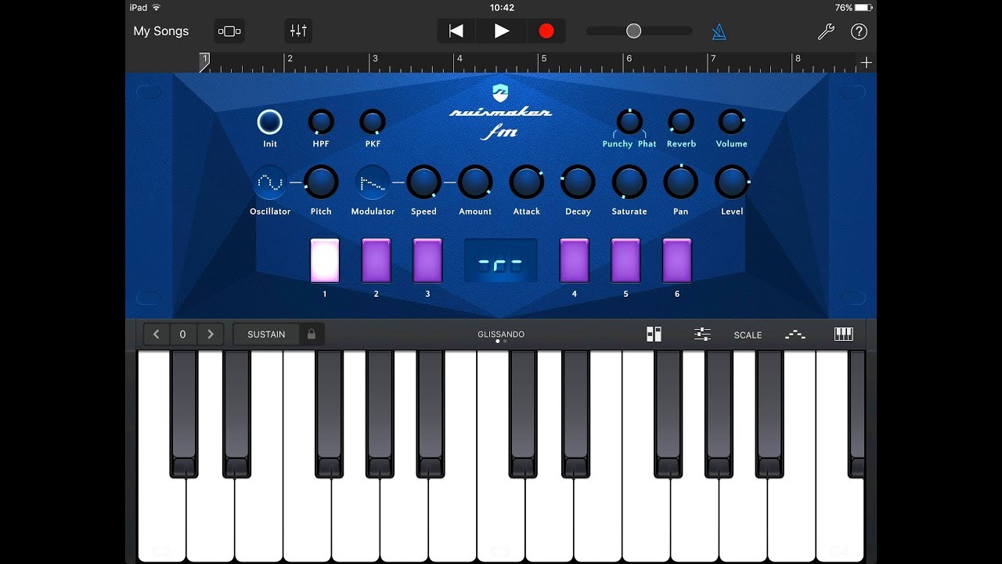Open song settings wrench icon
The width and height of the screenshot is (1002, 564).
pyautogui.click(x=826, y=31)
